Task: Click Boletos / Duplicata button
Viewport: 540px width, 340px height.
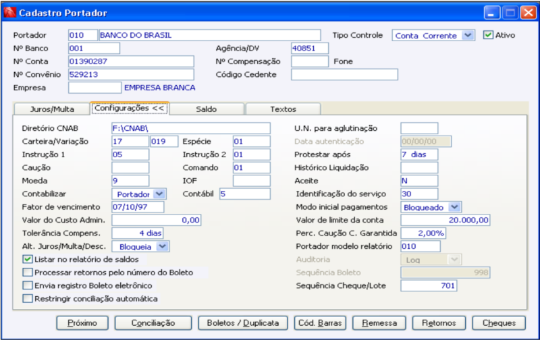Action: 243,322
